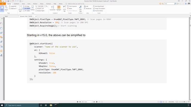Open the View ribbon tab
Viewport: 191px width, 107px height.
[x=23, y=4]
